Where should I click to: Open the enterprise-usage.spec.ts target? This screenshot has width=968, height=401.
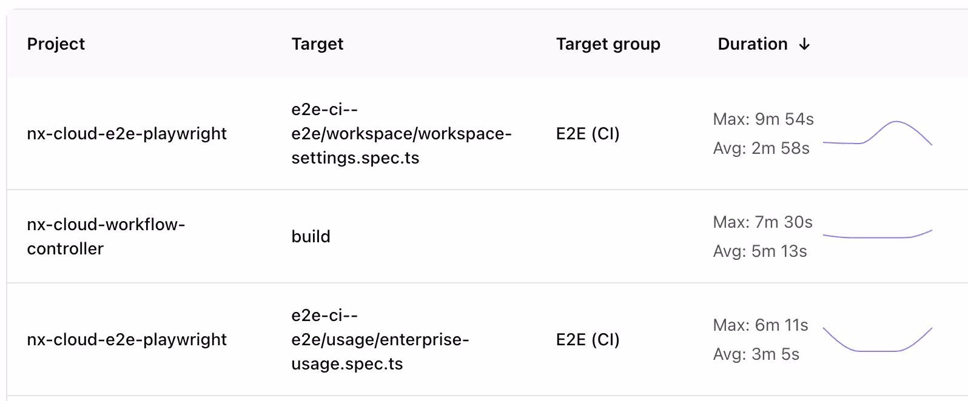tap(380, 339)
